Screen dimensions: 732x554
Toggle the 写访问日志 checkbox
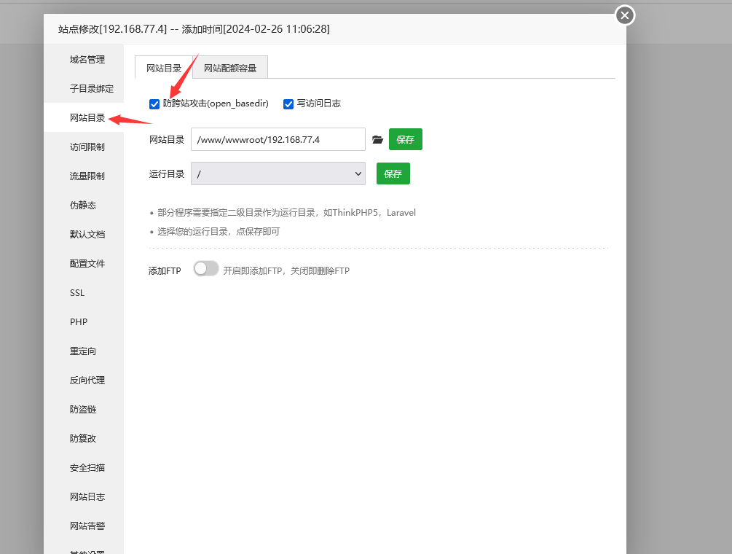point(288,104)
